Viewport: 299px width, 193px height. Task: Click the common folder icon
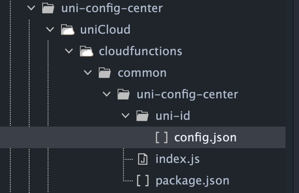[105, 73]
